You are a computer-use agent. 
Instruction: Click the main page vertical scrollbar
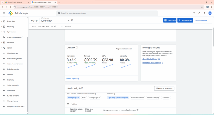tap(213, 37)
